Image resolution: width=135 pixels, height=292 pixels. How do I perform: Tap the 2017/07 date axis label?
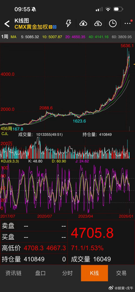8,216
